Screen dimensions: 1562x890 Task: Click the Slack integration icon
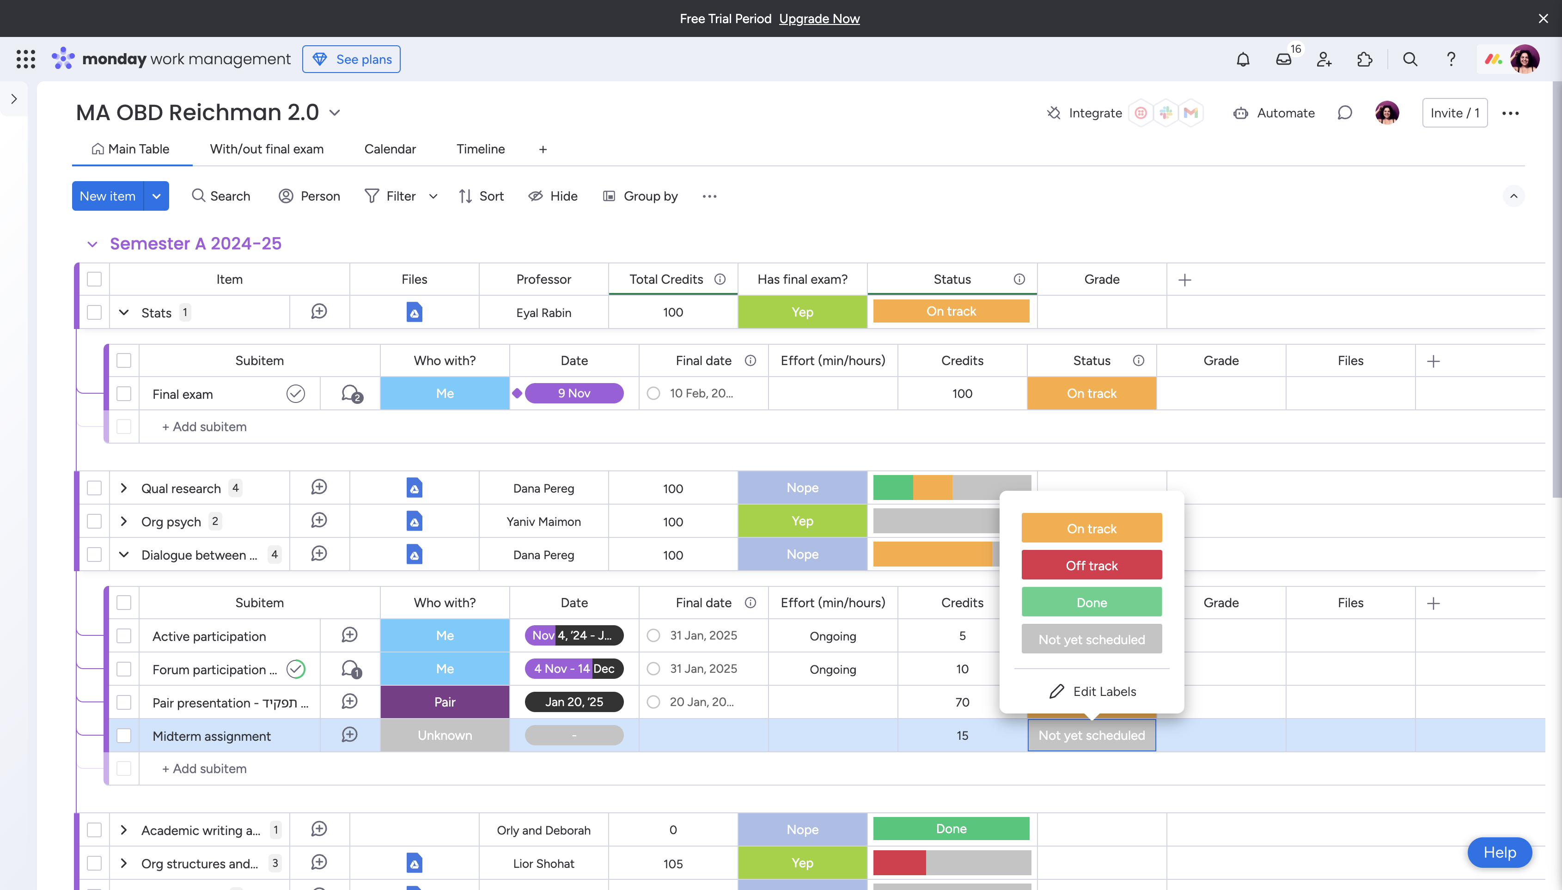(1165, 113)
